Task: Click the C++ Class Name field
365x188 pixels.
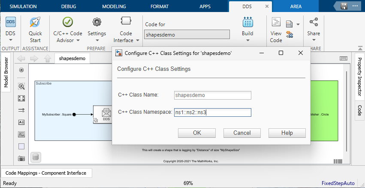Action: (x=213, y=95)
